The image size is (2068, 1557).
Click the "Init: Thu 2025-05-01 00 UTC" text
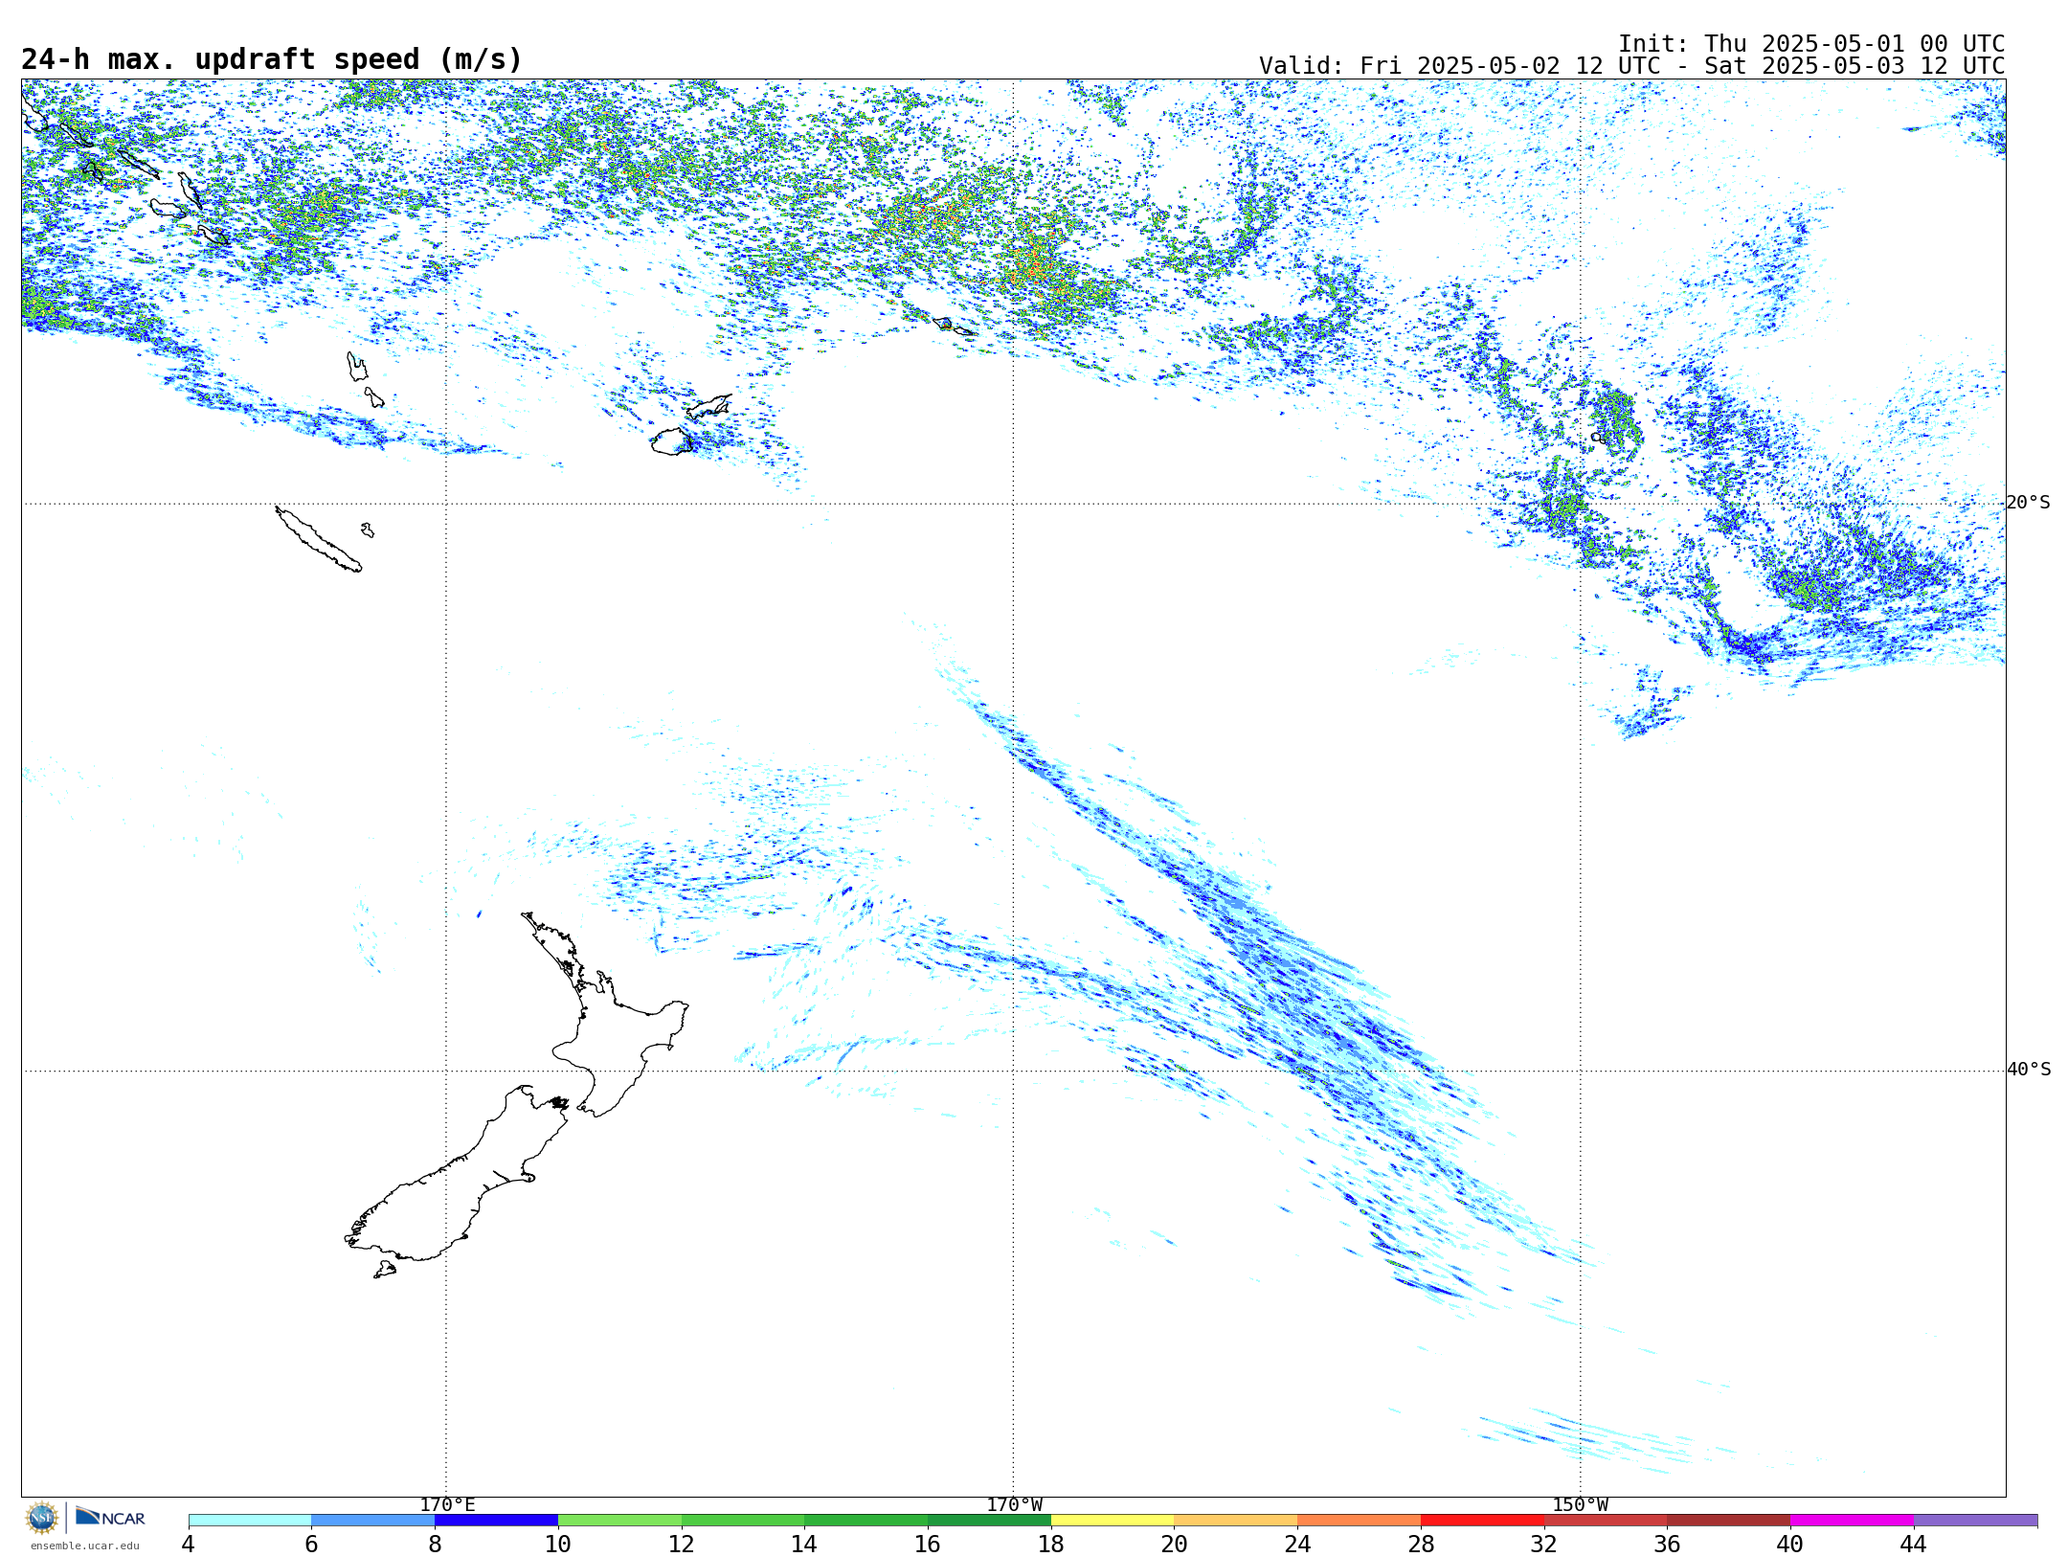[x=1811, y=44]
